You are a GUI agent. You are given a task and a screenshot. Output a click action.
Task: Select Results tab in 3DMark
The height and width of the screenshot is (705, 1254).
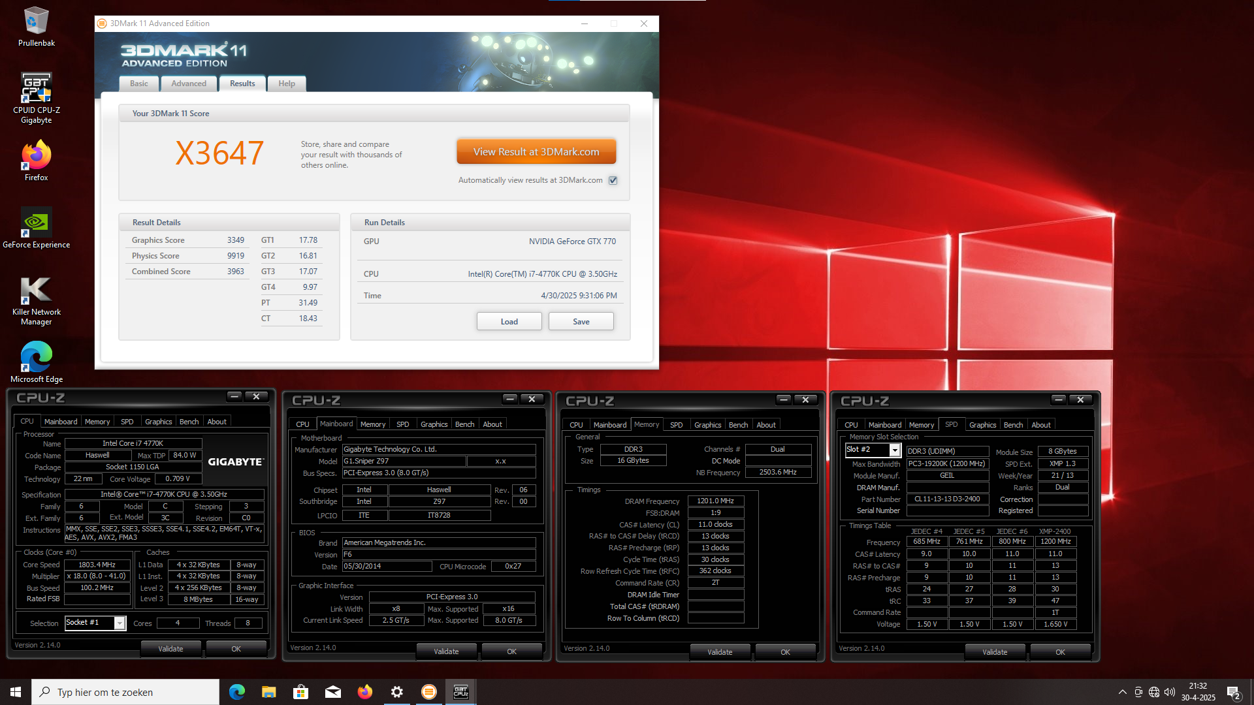(242, 84)
